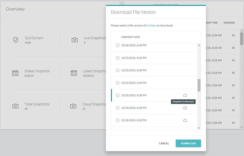This screenshot has width=244, height=156.
Task: Select the 10/18/2015 snapshot radio button
Action: coord(118,120)
